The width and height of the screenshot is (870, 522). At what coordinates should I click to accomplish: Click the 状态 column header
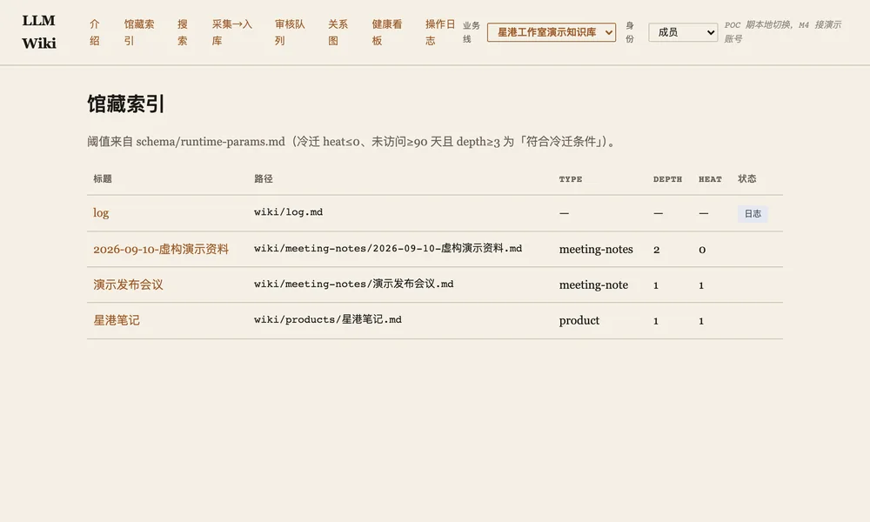click(x=746, y=178)
